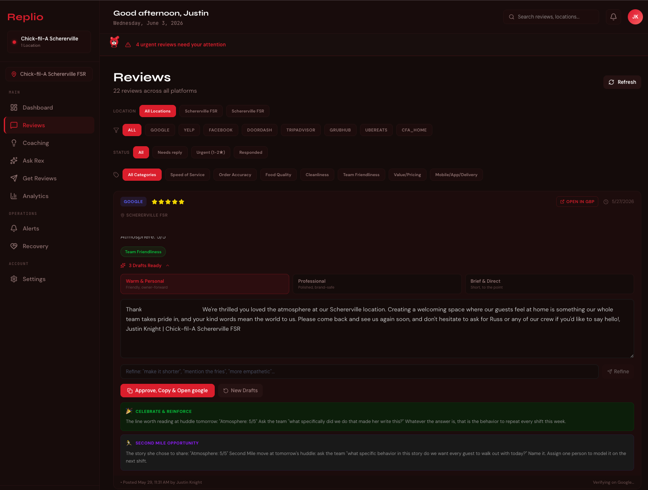Select Chick-fil-A Schererville FSR location selector

click(49, 74)
